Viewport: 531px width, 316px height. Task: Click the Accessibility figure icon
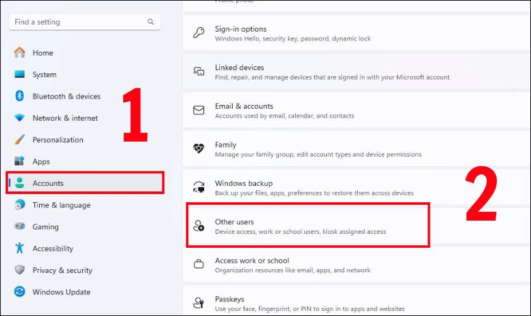[20, 248]
